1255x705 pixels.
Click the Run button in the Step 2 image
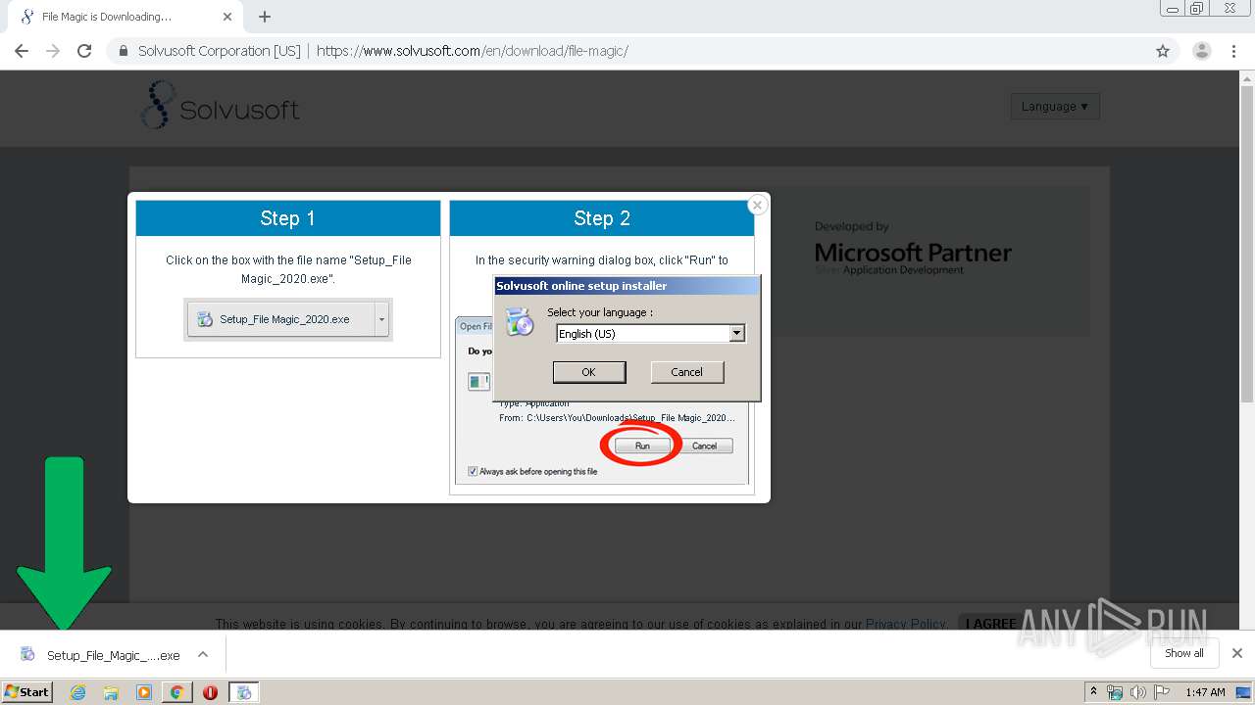pos(642,446)
